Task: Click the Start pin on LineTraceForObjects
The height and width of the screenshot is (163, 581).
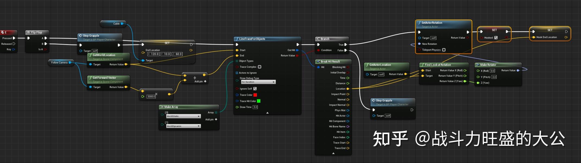Action: tap(237, 50)
